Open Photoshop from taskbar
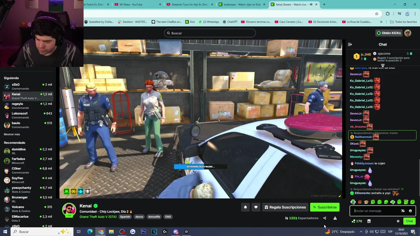This screenshot has height=236, width=420. coord(143,232)
